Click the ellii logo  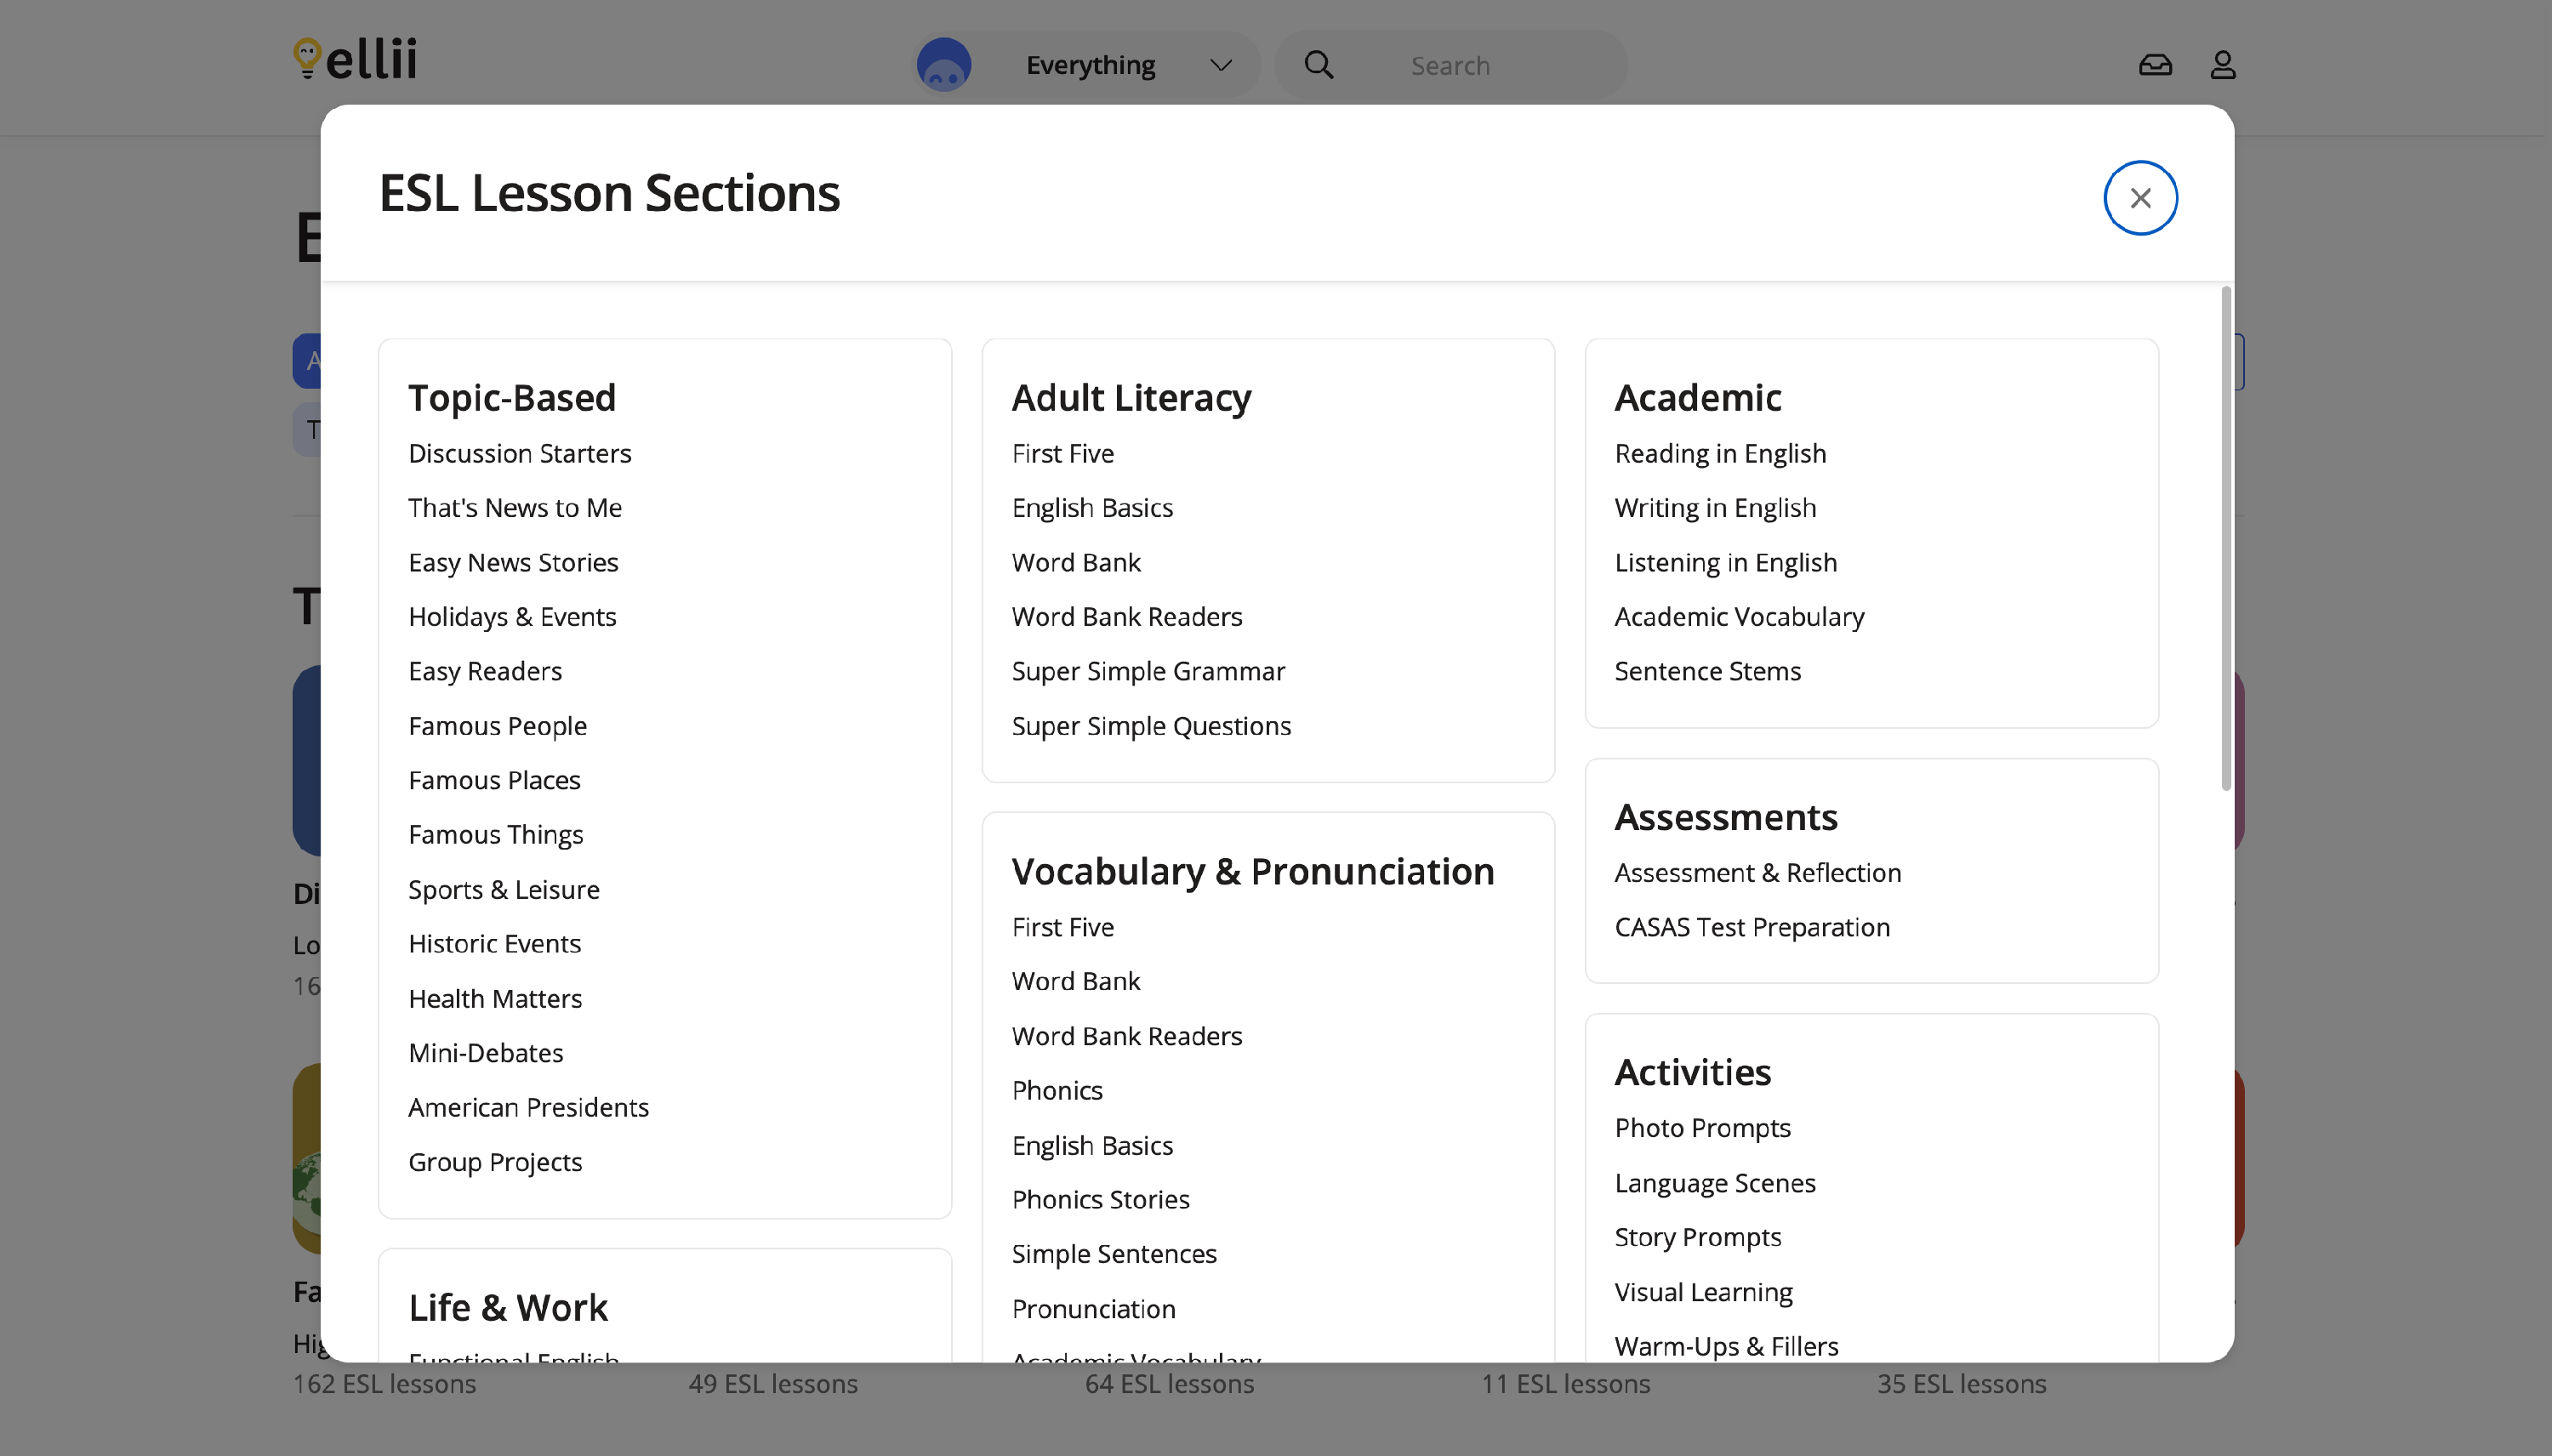(x=355, y=60)
